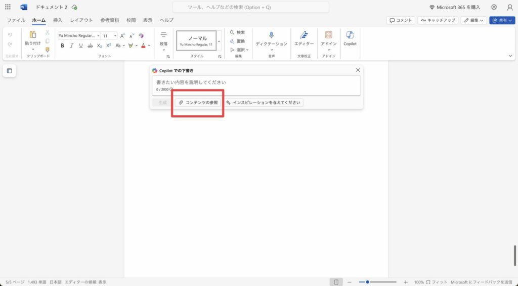Open settings via the gear icon
Viewport: 518px width, 286px height.
(494, 7)
